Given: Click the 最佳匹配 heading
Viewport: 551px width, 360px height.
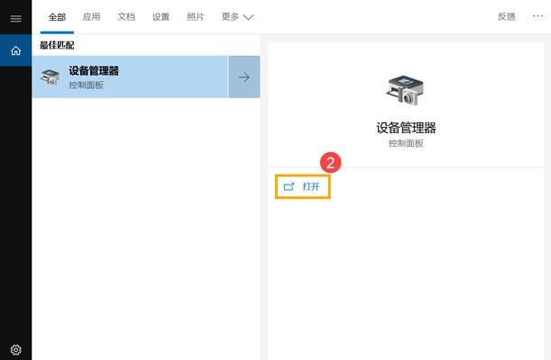Looking at the screenshot, I should click(57, 45).
